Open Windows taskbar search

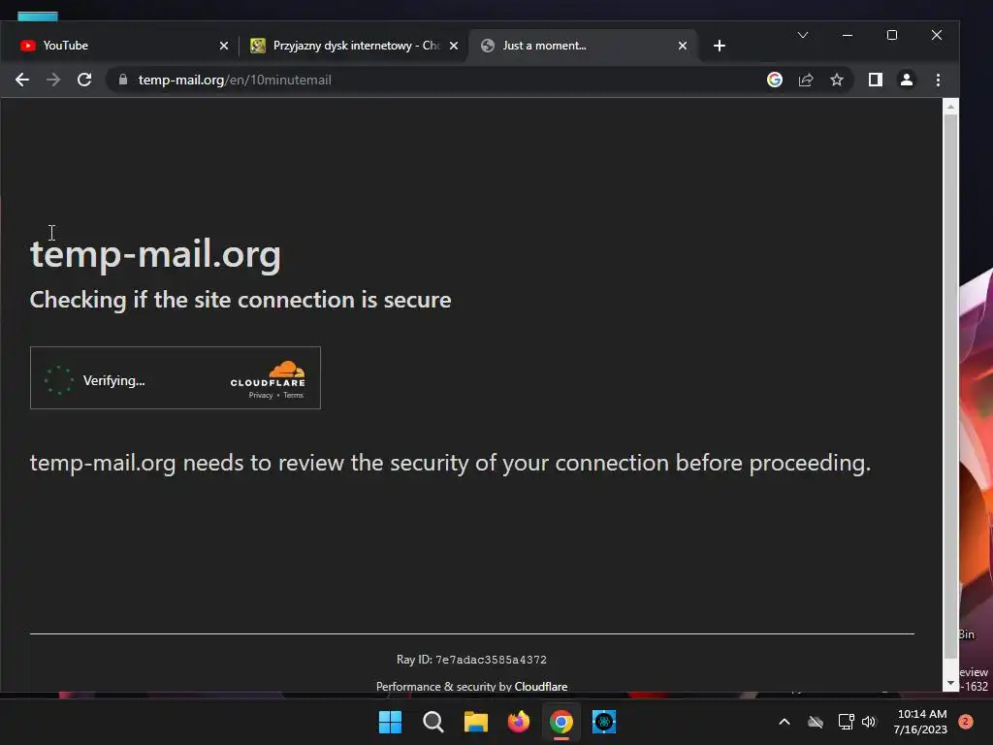pyautogui.click(x=433, y=722)
